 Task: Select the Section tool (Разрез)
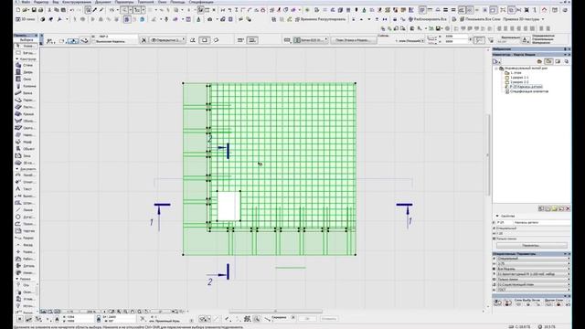tap(26, 238)
